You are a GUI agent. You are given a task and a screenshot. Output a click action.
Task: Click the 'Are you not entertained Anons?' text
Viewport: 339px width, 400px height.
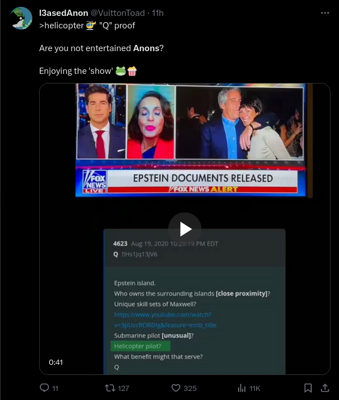click(x=101, y=48)
